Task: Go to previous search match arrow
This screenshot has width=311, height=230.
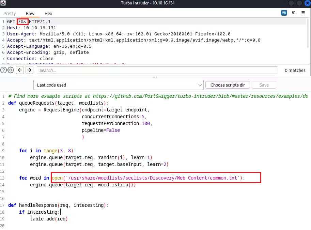Action: (x=20, y=70)
